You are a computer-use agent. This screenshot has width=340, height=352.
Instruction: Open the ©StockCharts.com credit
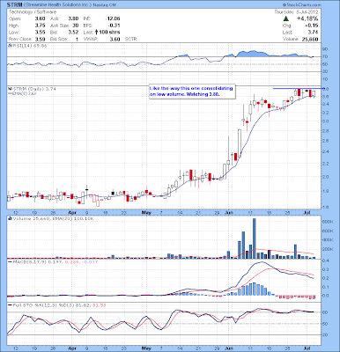click(302, 5)
